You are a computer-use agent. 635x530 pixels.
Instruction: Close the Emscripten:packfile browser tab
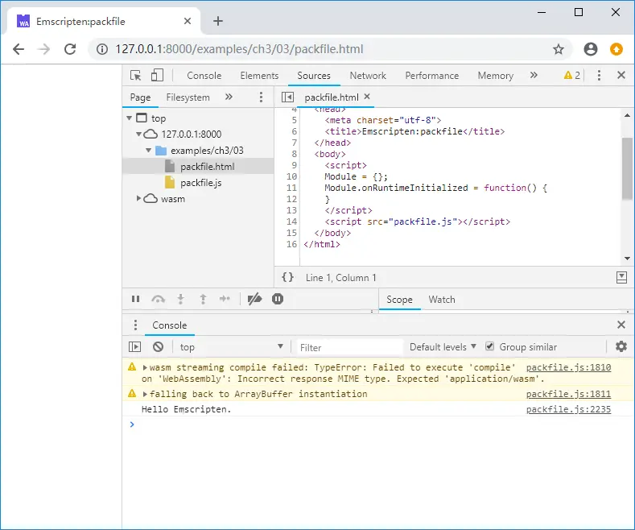(x=187, y=21)
